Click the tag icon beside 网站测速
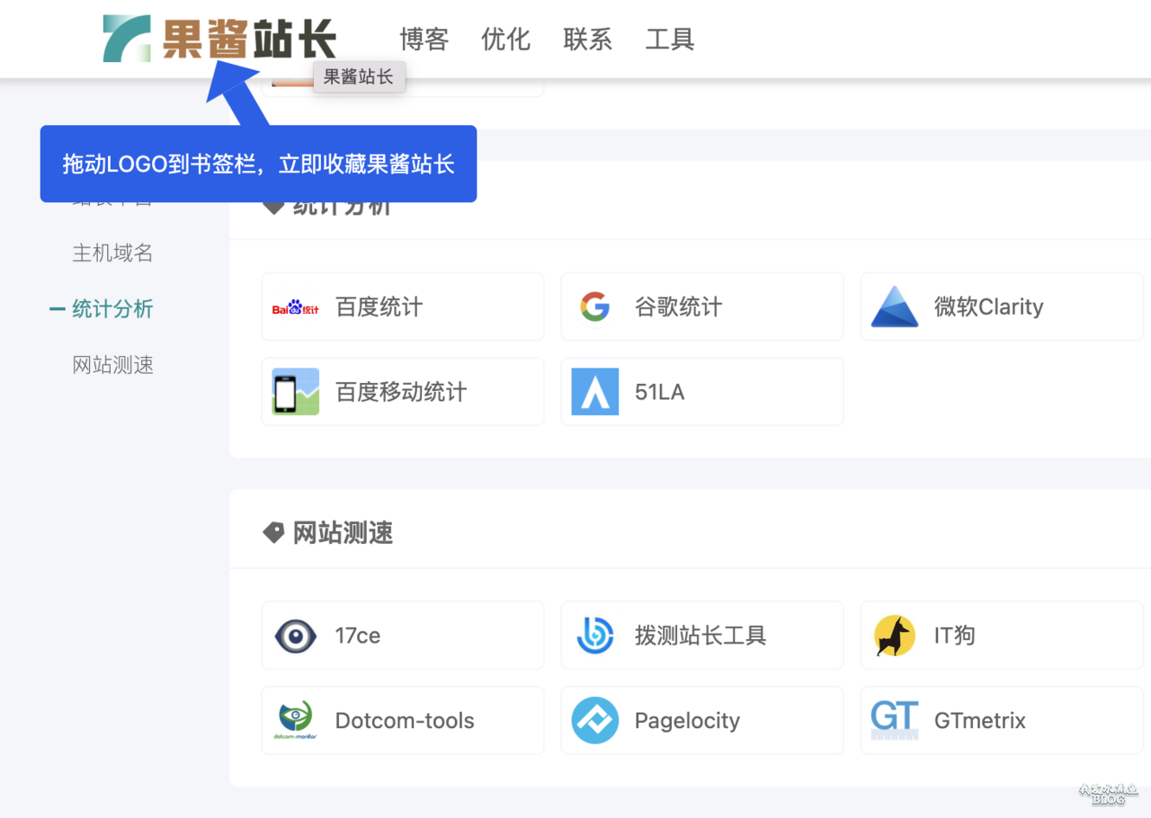 tap(273, 533)
